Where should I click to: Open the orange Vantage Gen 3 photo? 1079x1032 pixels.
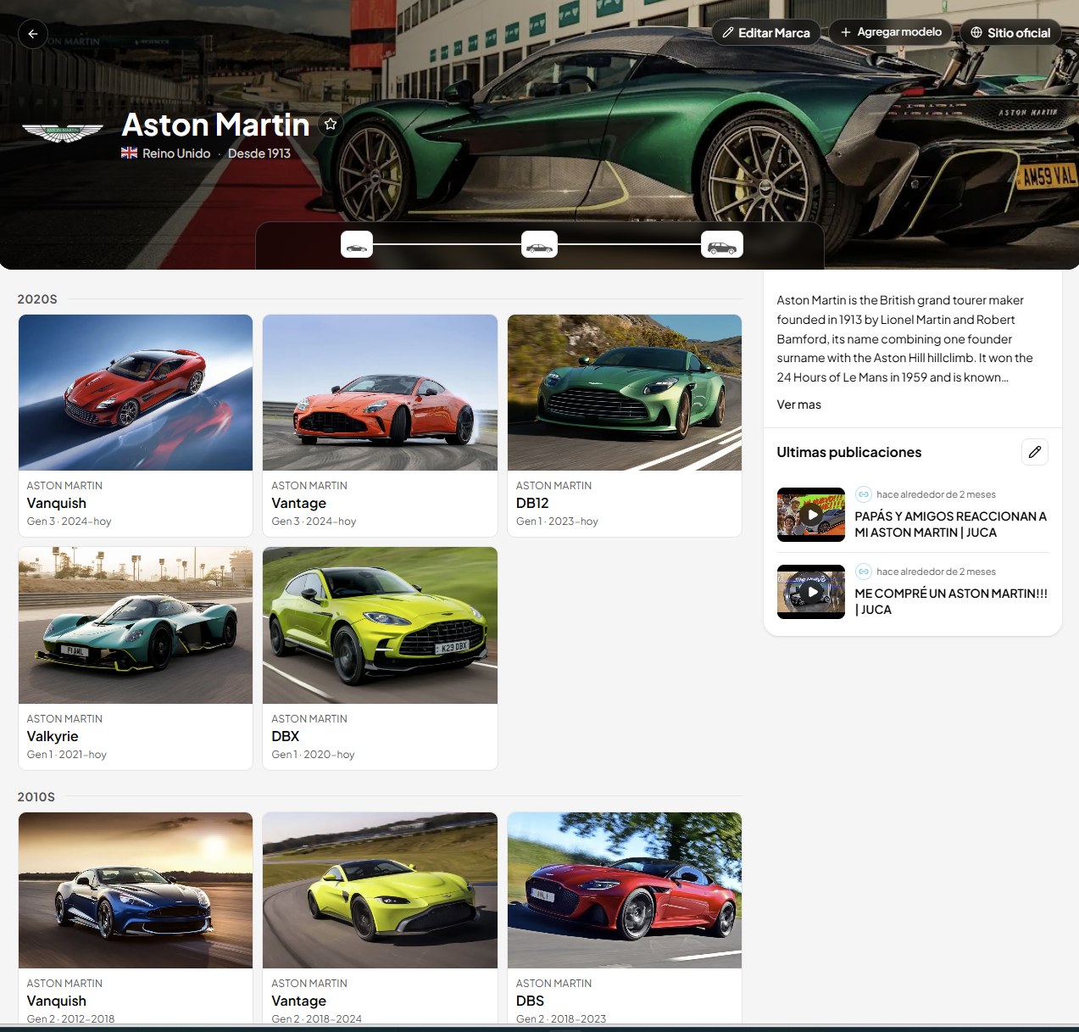click(380, 393)
